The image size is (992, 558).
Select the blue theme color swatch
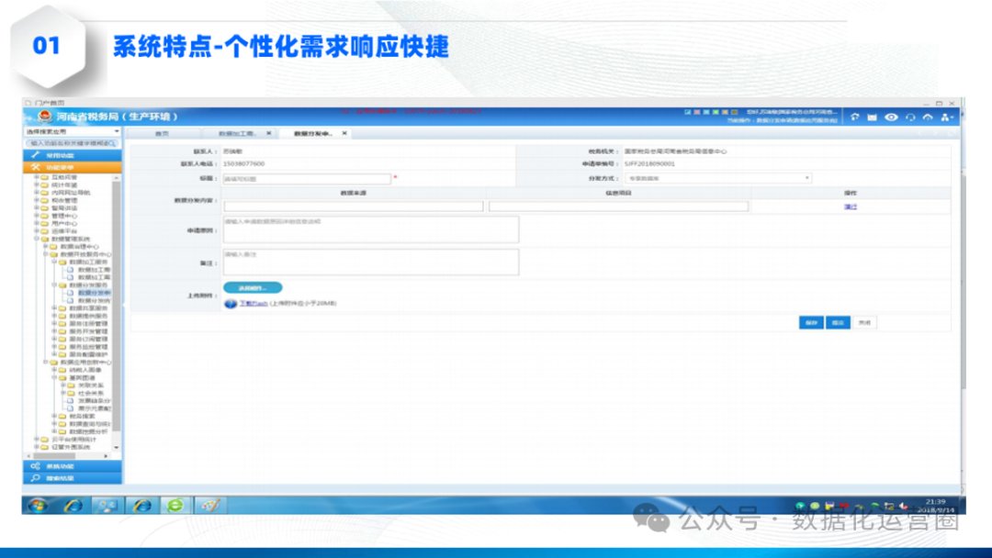(x=688, y=112)
